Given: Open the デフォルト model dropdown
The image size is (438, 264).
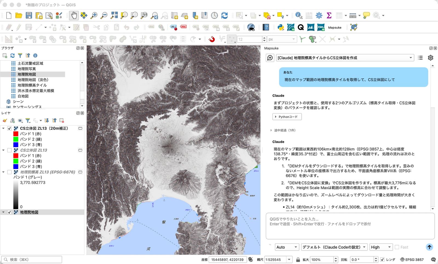Looking at the screenshot, I should 334,247.
